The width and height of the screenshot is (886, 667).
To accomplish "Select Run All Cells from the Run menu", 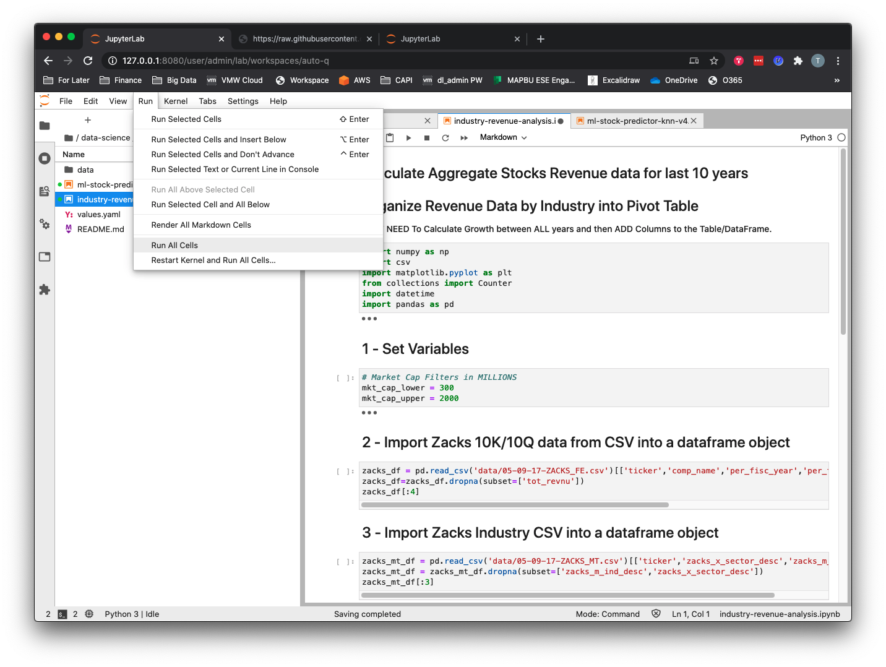I will (174, 246).
